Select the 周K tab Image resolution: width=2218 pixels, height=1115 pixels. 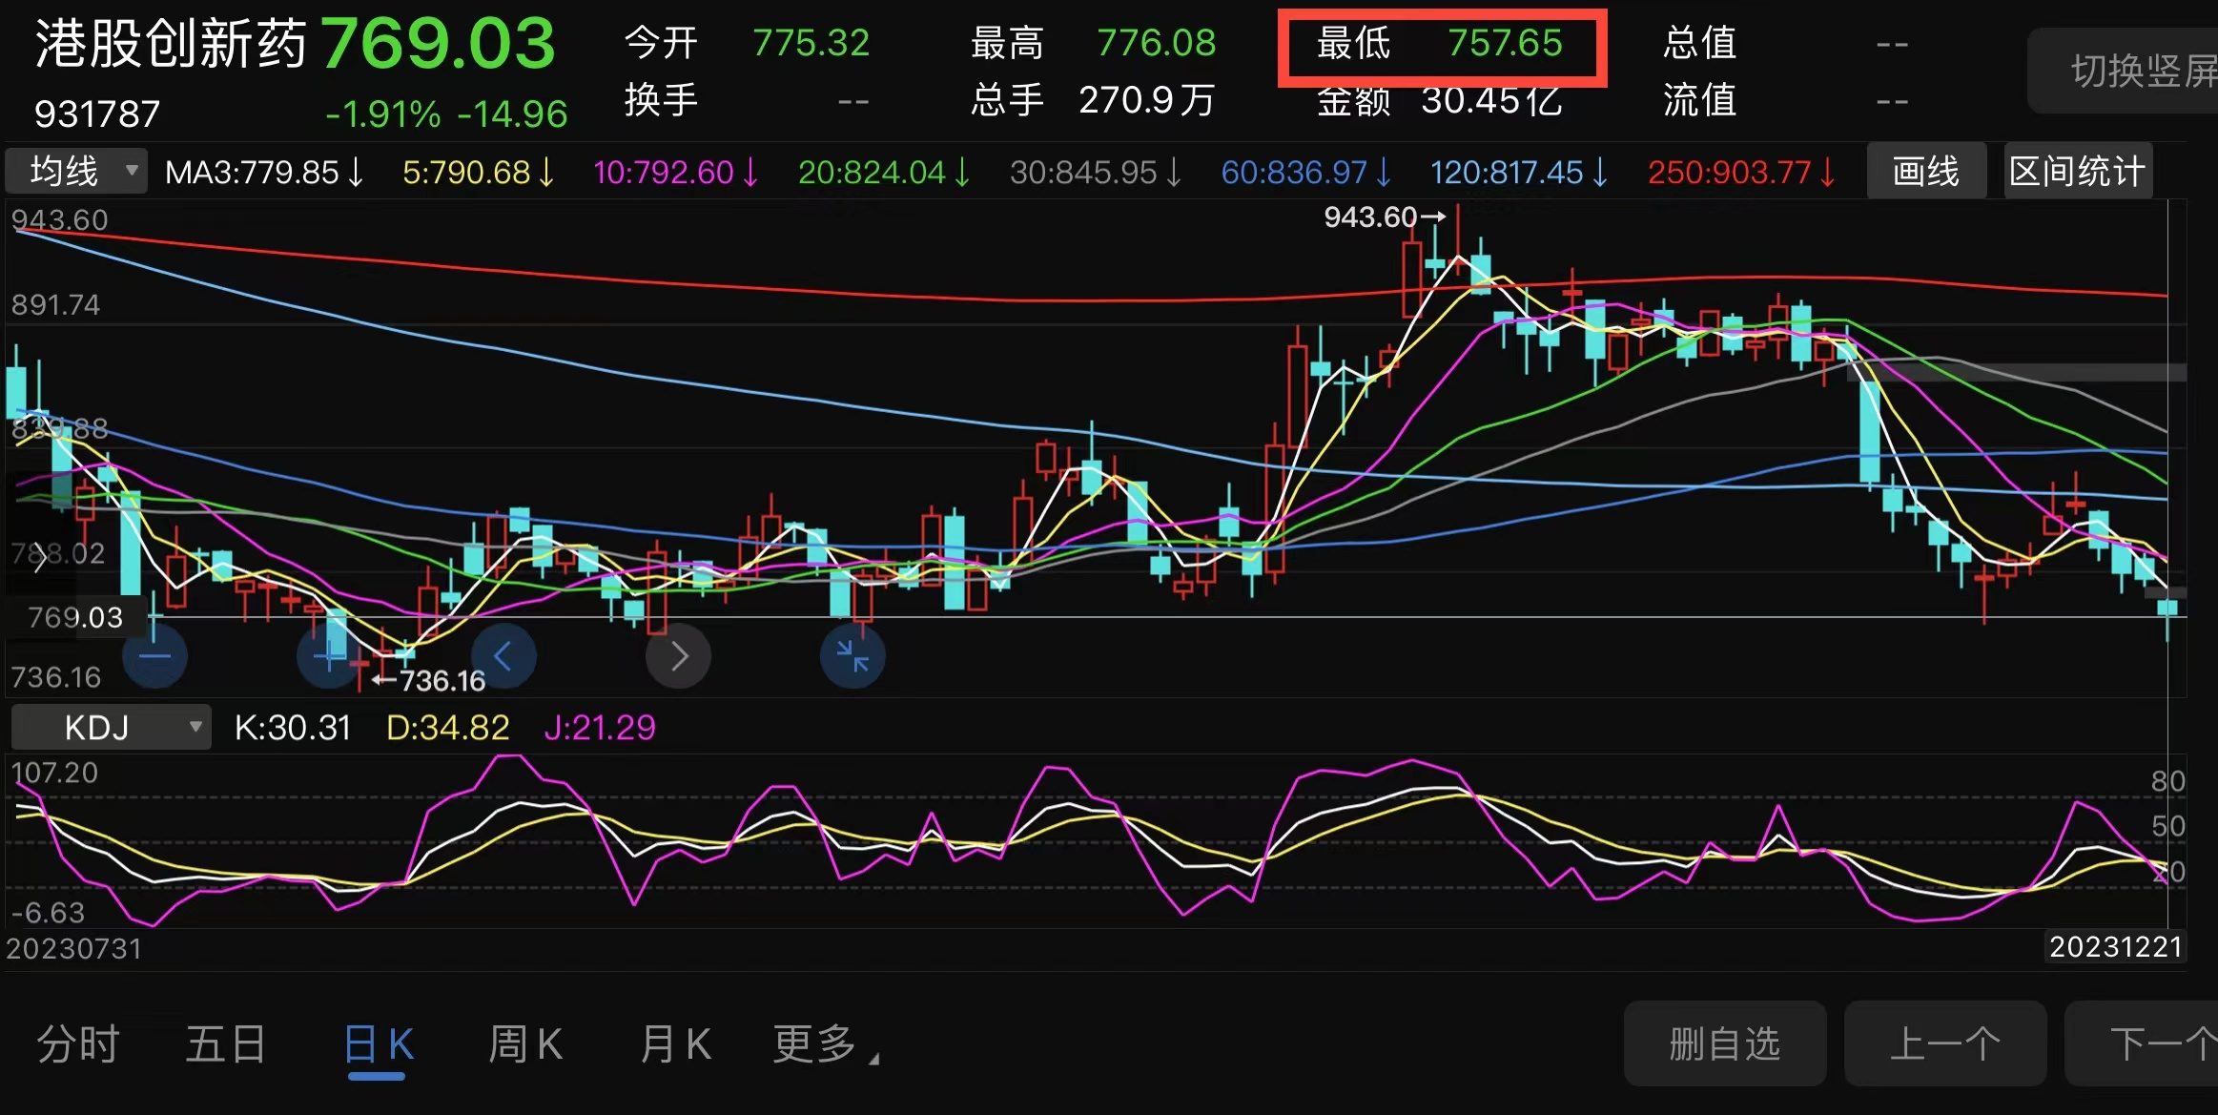pos(525,1044)
